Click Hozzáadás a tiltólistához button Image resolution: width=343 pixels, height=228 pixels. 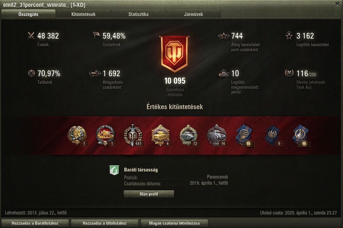(105, 223)
